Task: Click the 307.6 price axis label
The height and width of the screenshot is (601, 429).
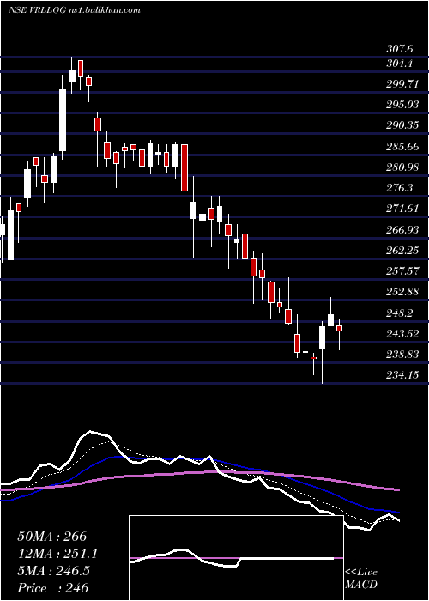Action: 400,49
